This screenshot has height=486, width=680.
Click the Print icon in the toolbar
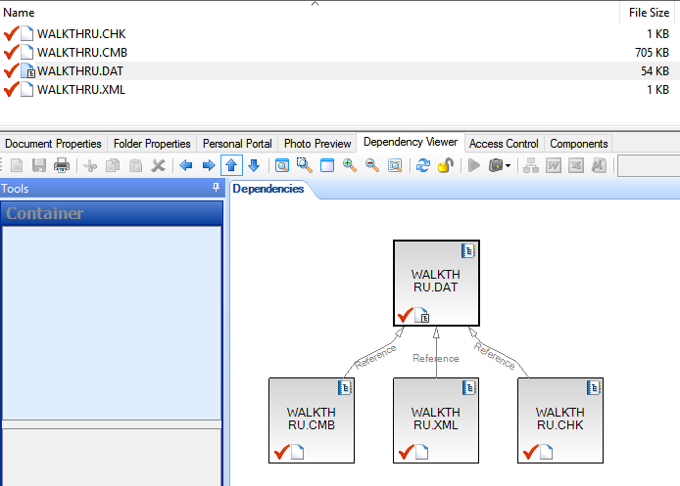click(61, 165)
